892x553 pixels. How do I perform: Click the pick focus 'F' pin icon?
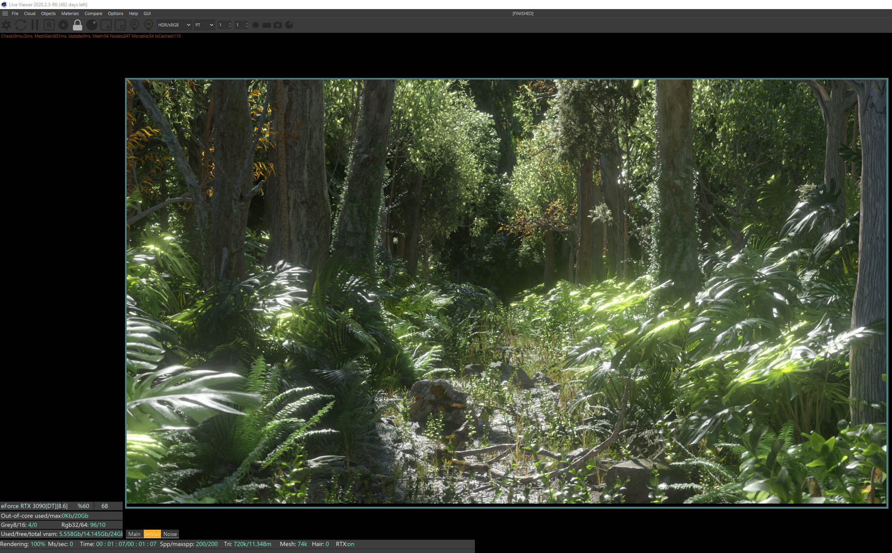135,25
